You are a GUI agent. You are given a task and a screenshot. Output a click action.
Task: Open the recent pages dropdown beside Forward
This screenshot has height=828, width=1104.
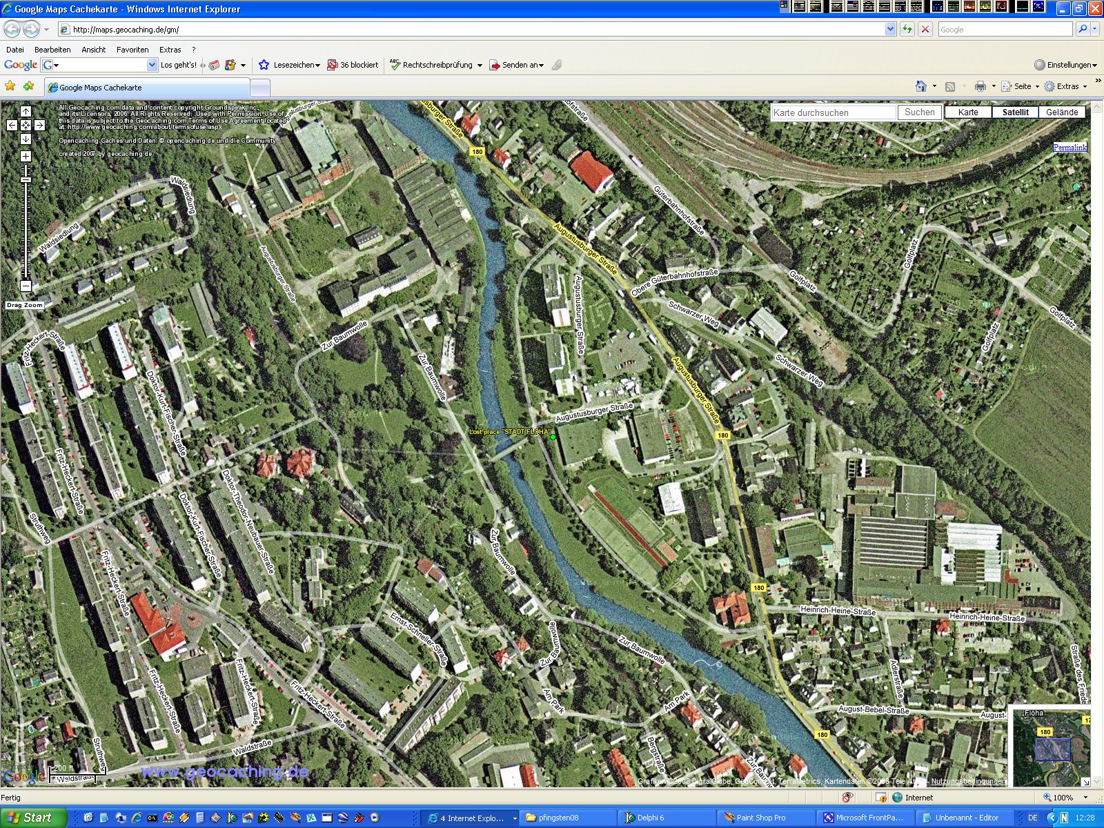[46, 30]
